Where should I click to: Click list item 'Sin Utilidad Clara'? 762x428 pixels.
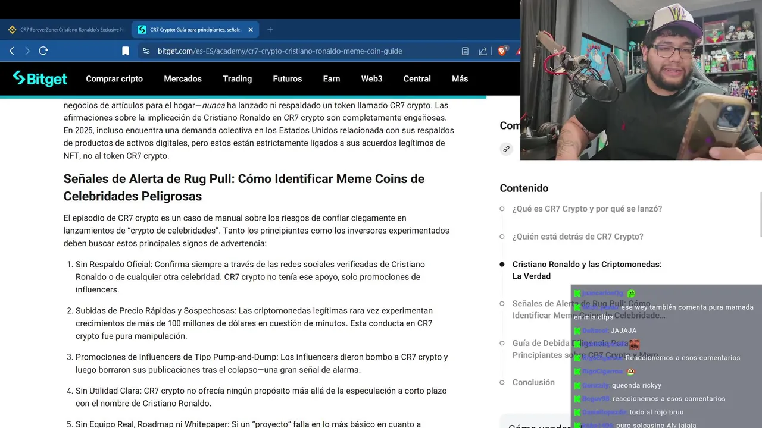261,397
